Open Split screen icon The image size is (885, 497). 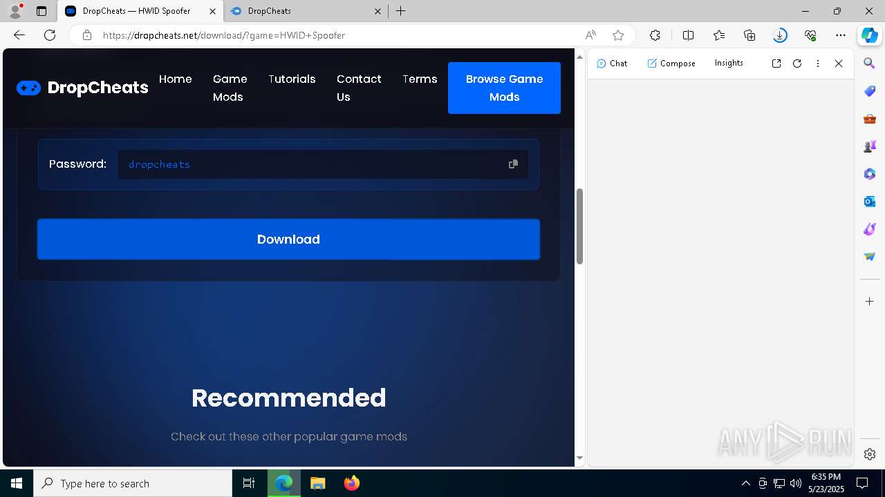pos(688,35)
